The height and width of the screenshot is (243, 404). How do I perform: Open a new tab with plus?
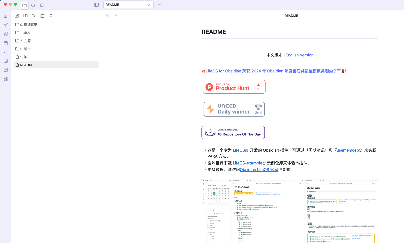[159, 5]
